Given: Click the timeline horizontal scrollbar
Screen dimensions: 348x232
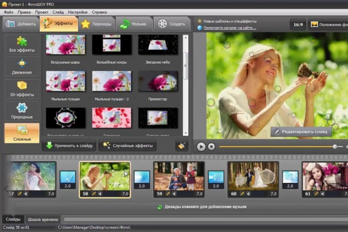Looking at the screenshot, I should [x=206, y=219].
